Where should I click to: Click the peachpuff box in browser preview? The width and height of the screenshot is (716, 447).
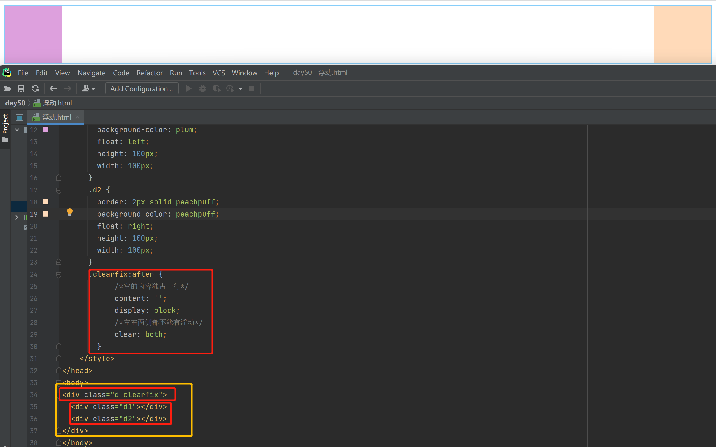pos(683,34)
